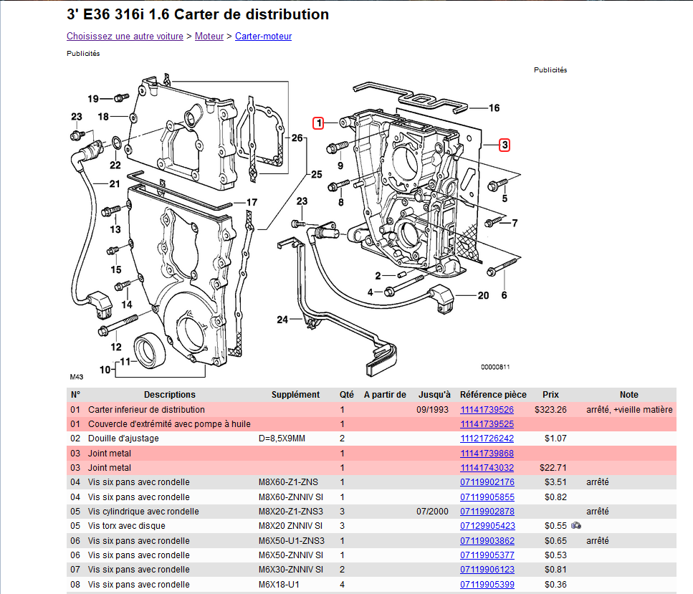Open the camera photo icon beside $0.55 price
This screenshot has width=693, height=594.
click(576, 525)
